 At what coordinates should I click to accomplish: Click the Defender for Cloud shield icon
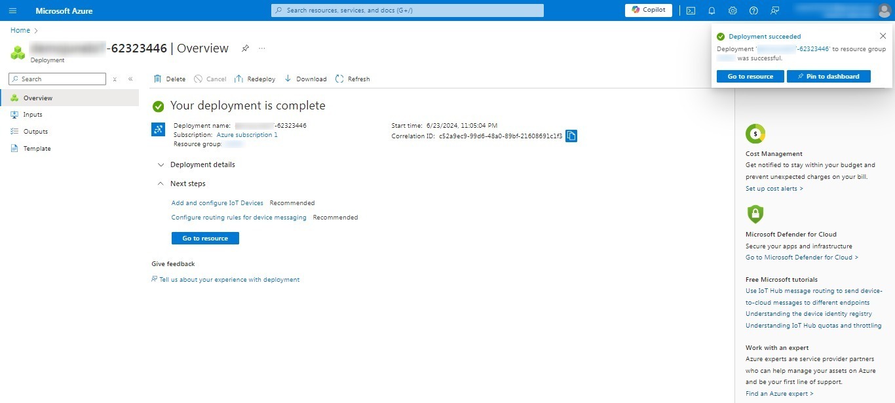point(755,214)
